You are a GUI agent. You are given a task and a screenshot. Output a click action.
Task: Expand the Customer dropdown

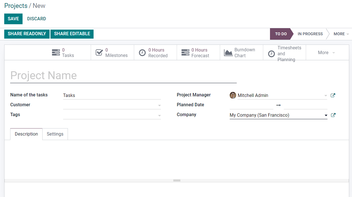tap(159, 105)
